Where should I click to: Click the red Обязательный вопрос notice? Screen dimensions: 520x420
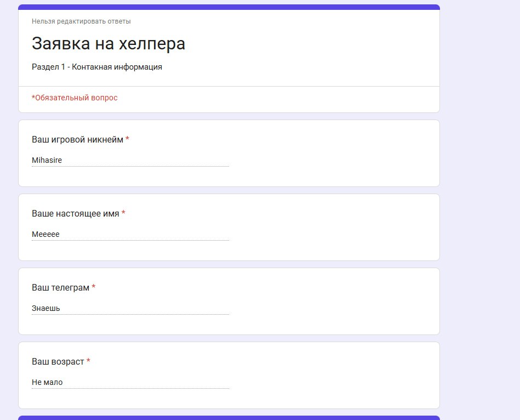pyautogui.click(x=75, y=98)
